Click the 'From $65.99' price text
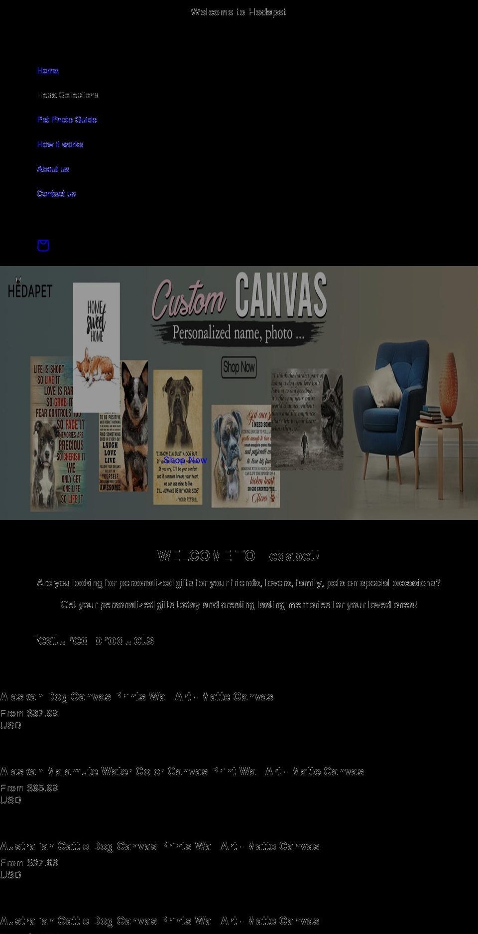The height and width of the screenshot is (934, 478). click(29, 788)
